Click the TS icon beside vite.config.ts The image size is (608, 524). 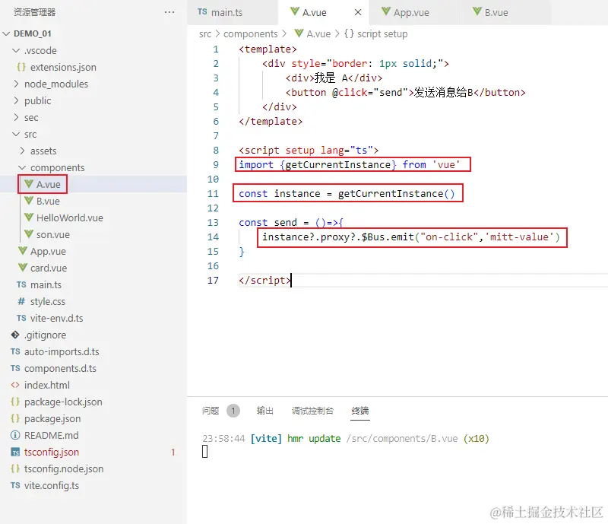[15, 485]
